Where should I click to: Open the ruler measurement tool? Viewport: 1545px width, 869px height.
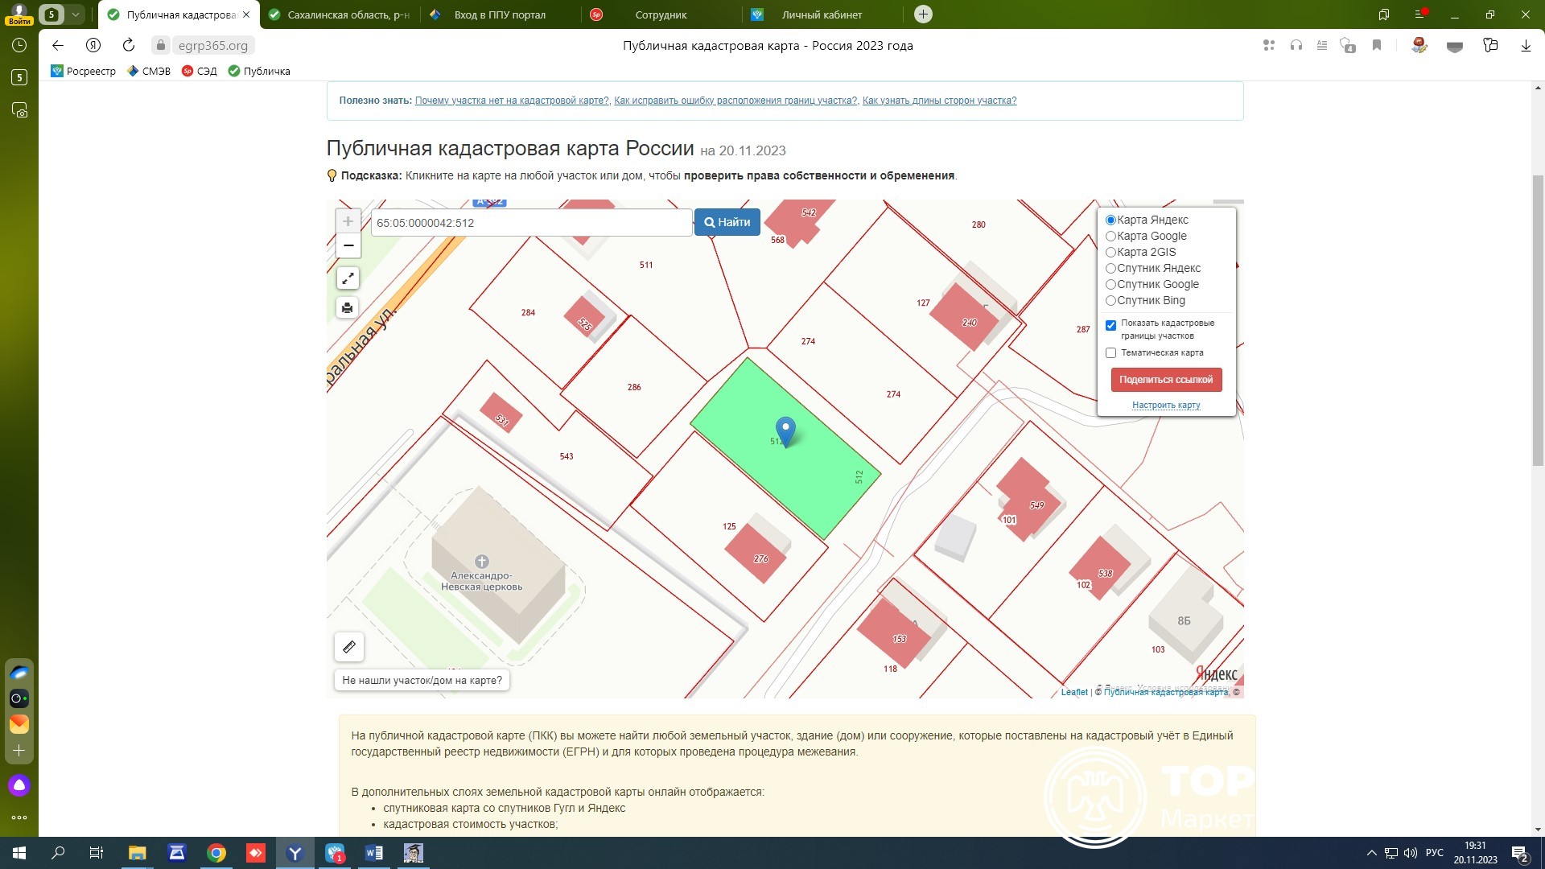[x=349, y=647]
